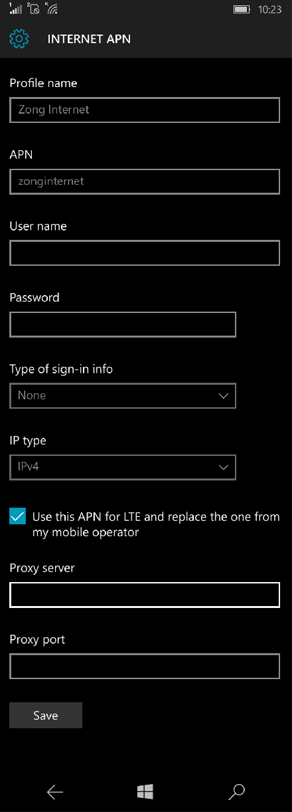292x812 pixels.
Task: Tap the back arrow navigation button
Action: [x=55, y=791]
